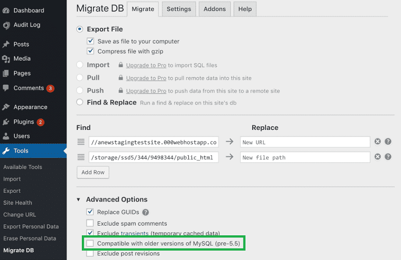Viewport: 401px width, 260px height.
Task: Click the Media sidebar icon
Action: [x=6, y=59]
